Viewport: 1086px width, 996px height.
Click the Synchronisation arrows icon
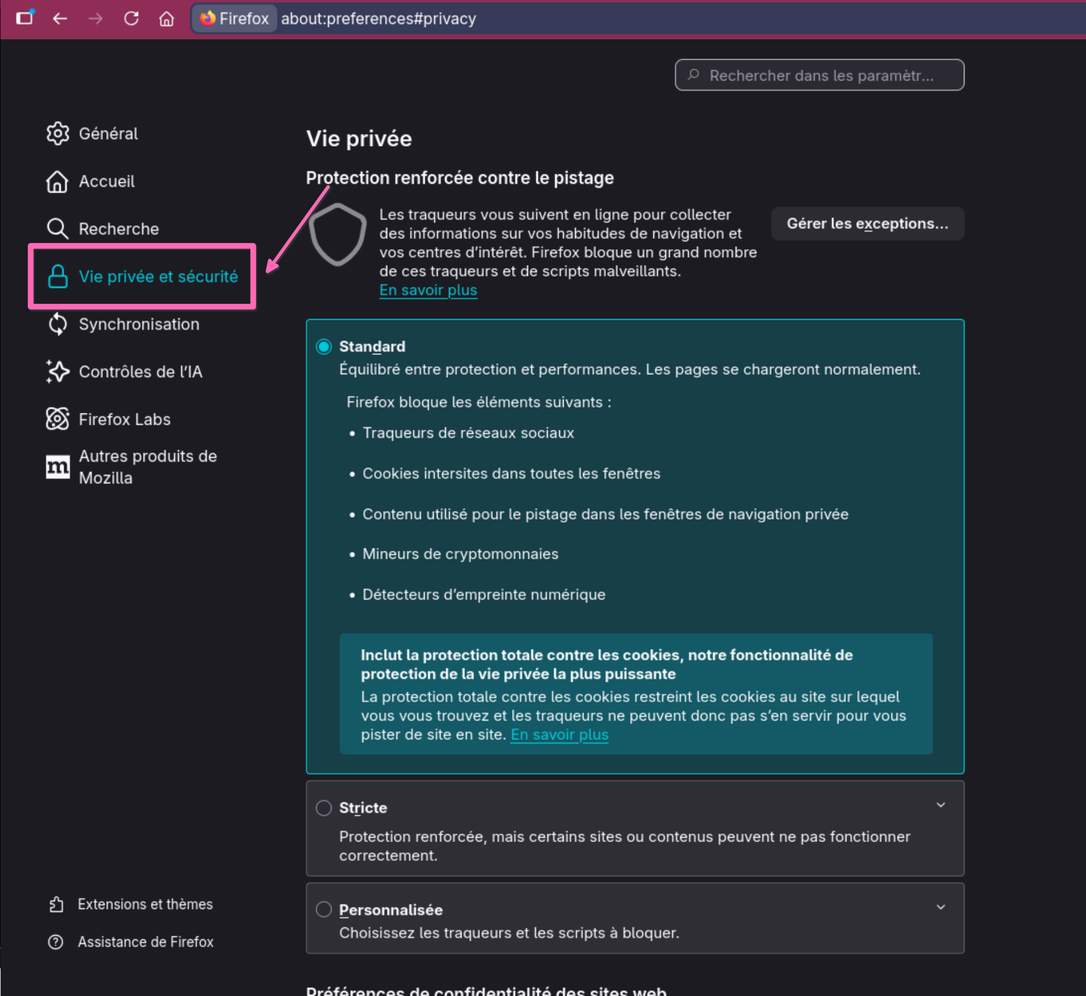point(57,324)
